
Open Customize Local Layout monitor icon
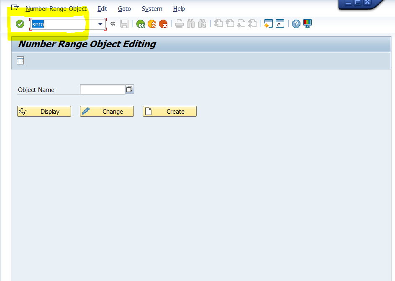point(307,24)
